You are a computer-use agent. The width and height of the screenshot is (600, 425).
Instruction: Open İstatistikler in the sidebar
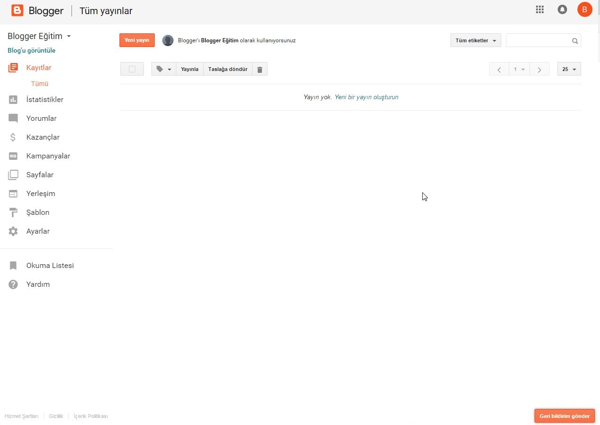[45, 100]
